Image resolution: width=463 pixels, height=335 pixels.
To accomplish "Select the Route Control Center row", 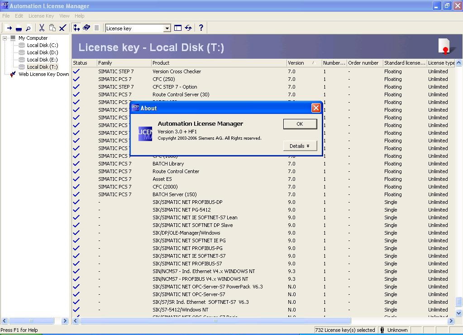I will coord(264,171).
